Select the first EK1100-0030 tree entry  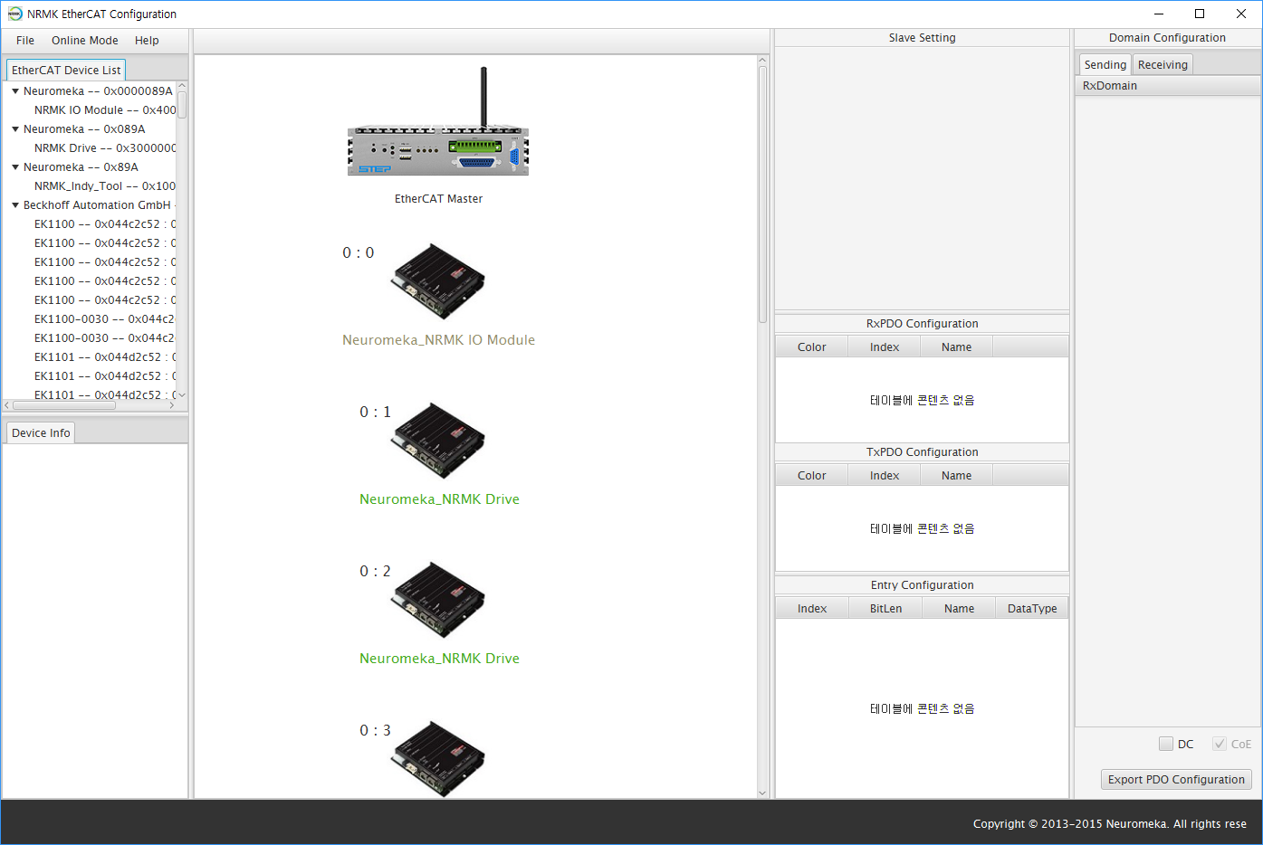click(104, 319)
